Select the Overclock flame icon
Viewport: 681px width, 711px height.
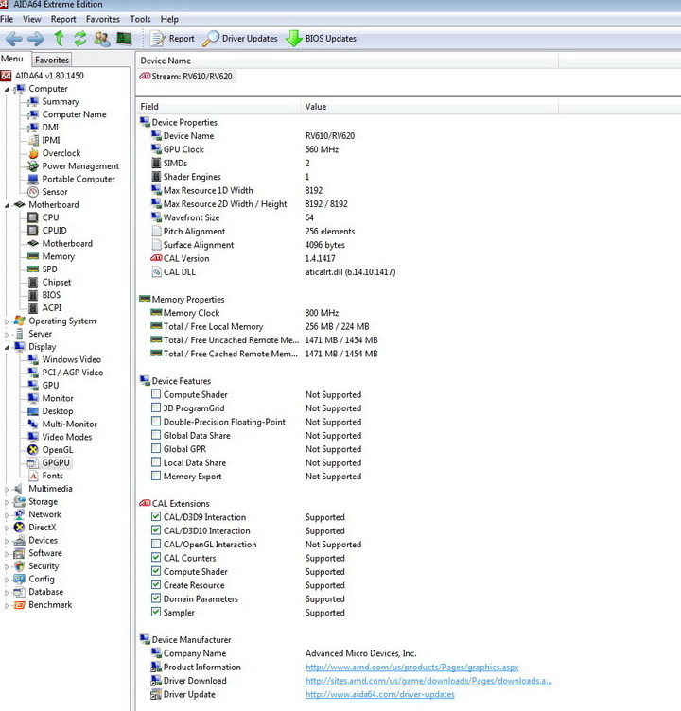point(33,153)
